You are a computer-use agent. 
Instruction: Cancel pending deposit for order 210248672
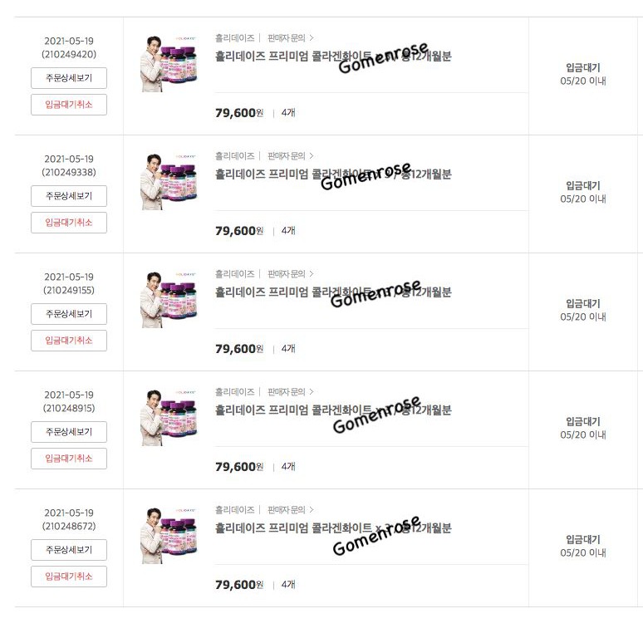[69, 577]
